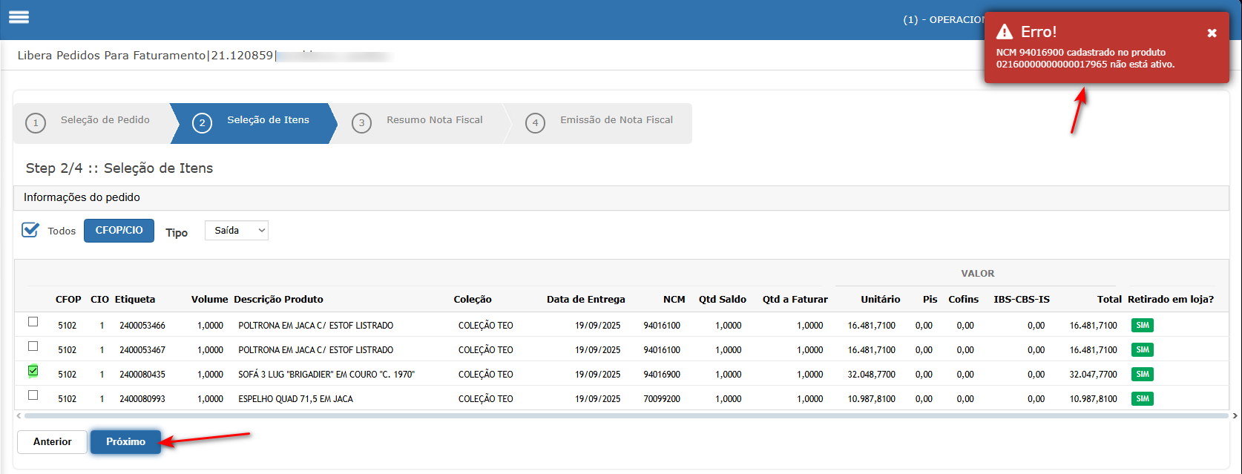Check the first POLTRONA EM JACA row
Viewport: 1242px width, 474px height.
coord(33,322)
